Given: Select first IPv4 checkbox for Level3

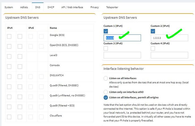Looking at the screenshot, I should 9,57.
